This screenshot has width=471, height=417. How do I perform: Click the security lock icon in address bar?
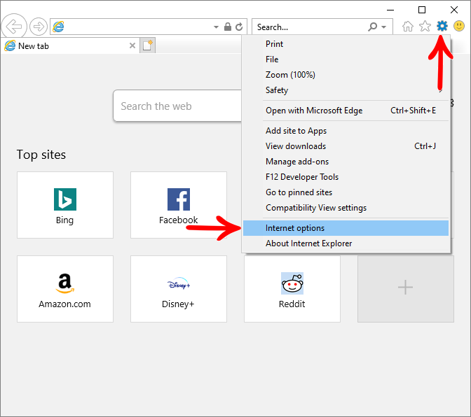[228, 27]
